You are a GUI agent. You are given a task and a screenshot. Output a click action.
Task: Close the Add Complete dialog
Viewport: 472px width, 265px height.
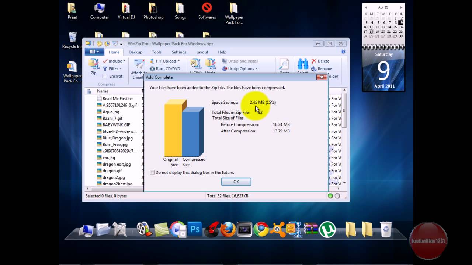(322, 77)
